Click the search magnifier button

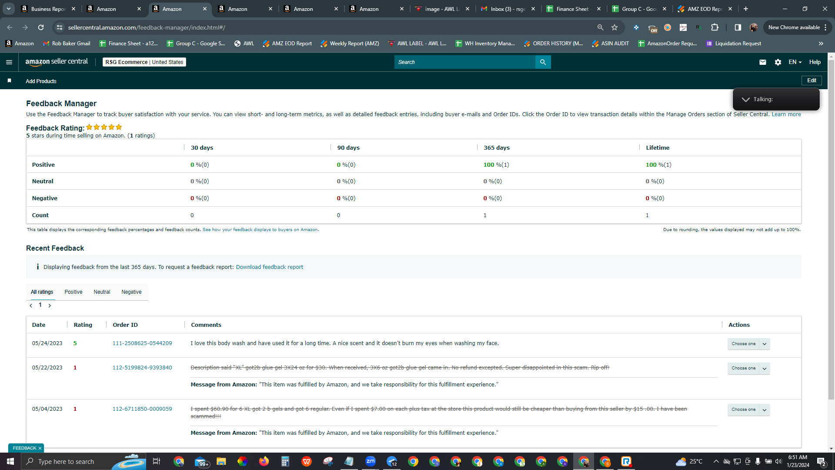543,62
